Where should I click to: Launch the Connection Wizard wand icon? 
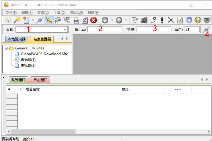tap(17, 20)
